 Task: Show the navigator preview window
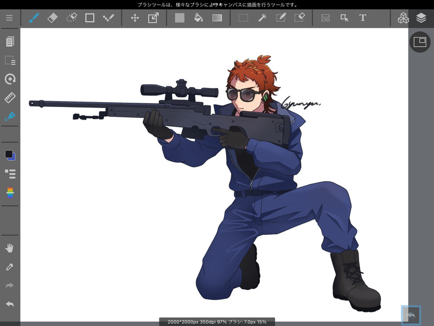[x=420, y=42]
